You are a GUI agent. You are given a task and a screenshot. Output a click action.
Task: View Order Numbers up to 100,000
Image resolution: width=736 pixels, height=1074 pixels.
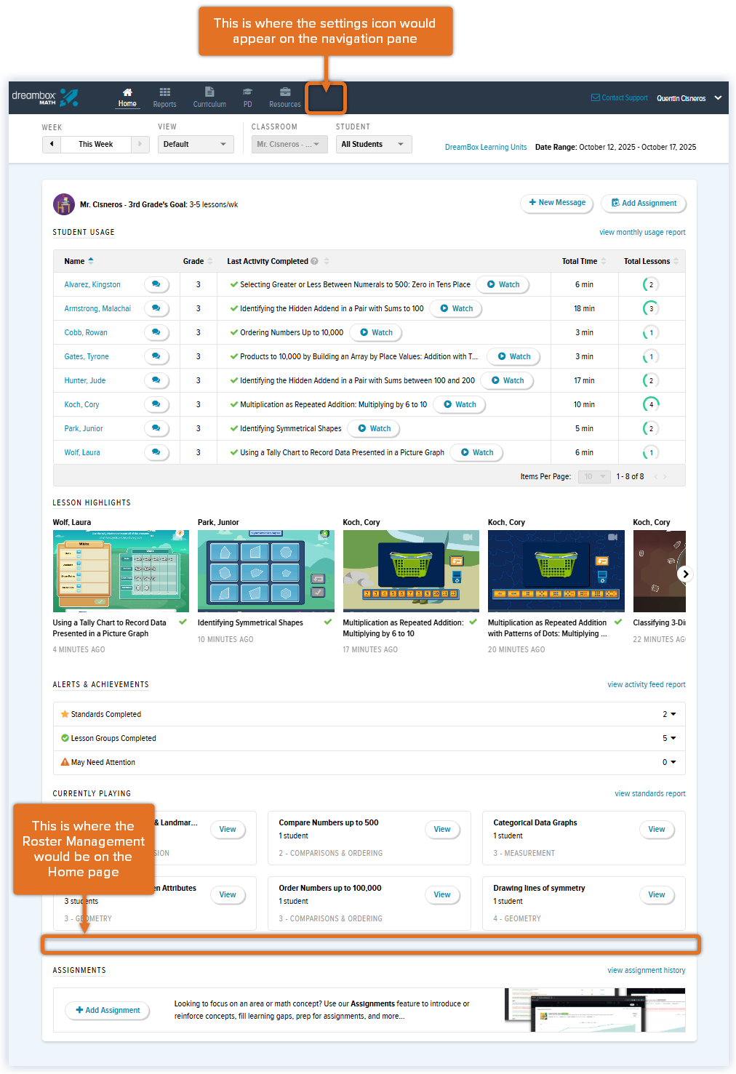coord(442,894)
